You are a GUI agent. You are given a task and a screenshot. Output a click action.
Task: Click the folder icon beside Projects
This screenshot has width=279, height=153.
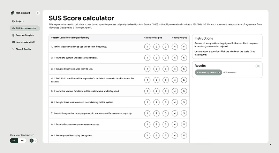tap(13, 21)
